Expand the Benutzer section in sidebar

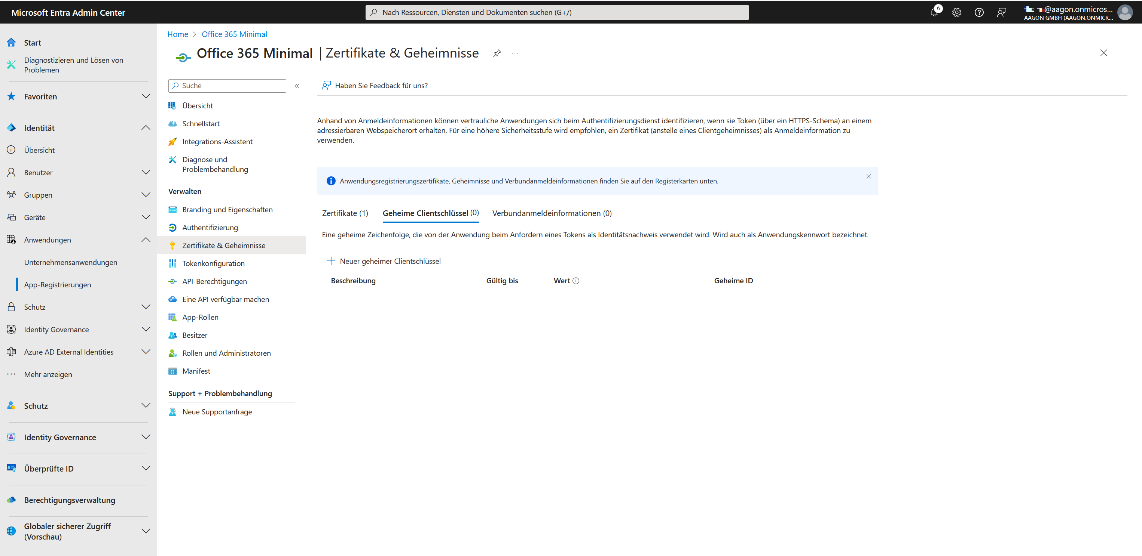[x=146, y=172]
